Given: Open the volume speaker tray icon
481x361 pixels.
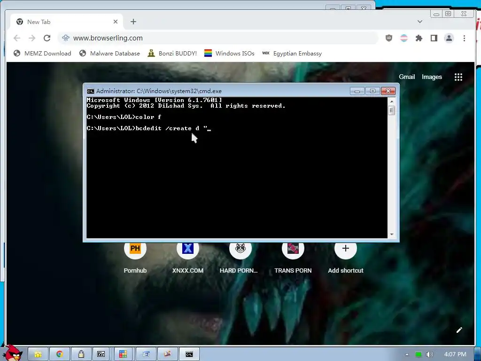Looking at the screenshot, I should tap(429, 354).
